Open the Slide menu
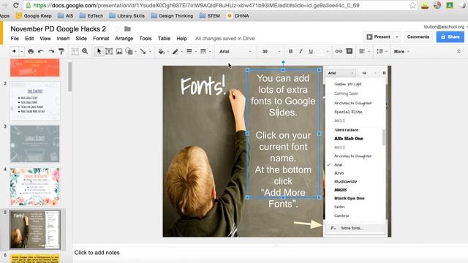468x263 pixels. pos(81,39)
